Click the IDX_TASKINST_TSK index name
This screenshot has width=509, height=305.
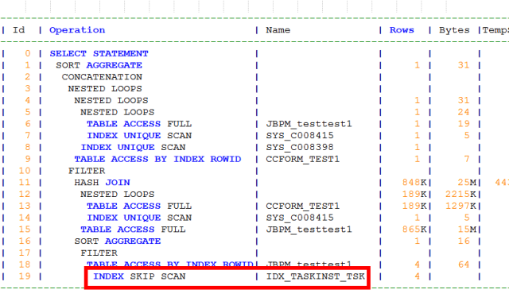tap(315, 276)
